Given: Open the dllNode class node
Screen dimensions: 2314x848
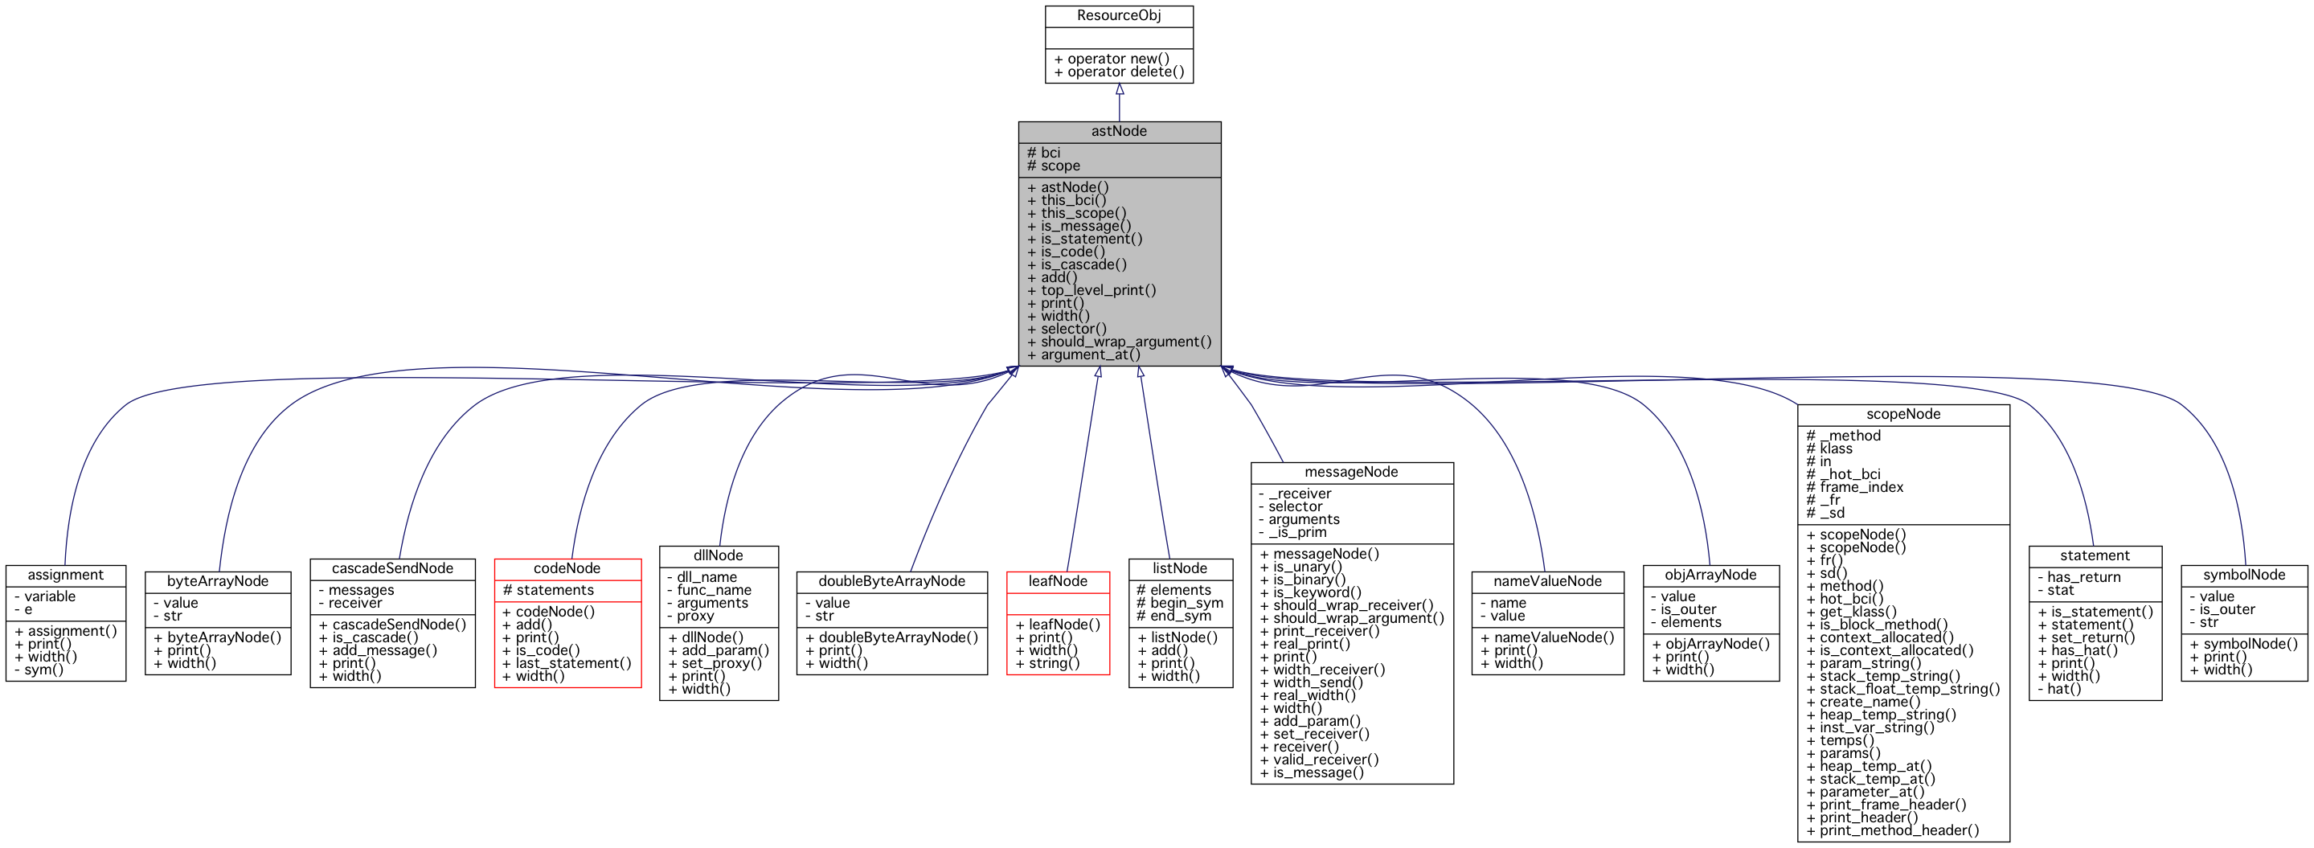Looking at the screenshot, I should coord(718,556).
